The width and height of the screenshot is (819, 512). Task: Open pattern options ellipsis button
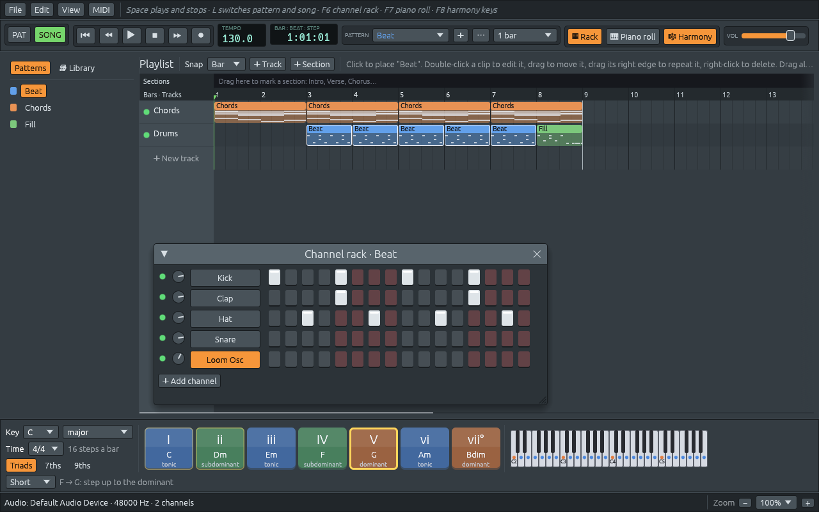[481, 35]
